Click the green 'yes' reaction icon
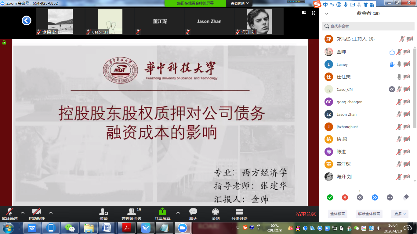The image size is (417, 234). (330, 197)
